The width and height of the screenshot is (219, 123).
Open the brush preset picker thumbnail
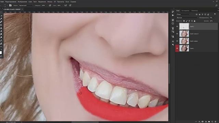point(10,5)
